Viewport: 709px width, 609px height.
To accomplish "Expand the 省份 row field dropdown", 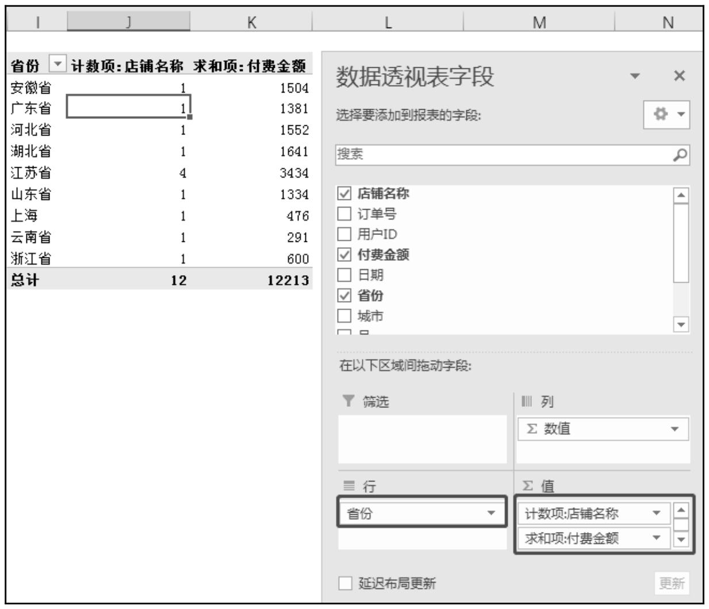I will [491, 513].
